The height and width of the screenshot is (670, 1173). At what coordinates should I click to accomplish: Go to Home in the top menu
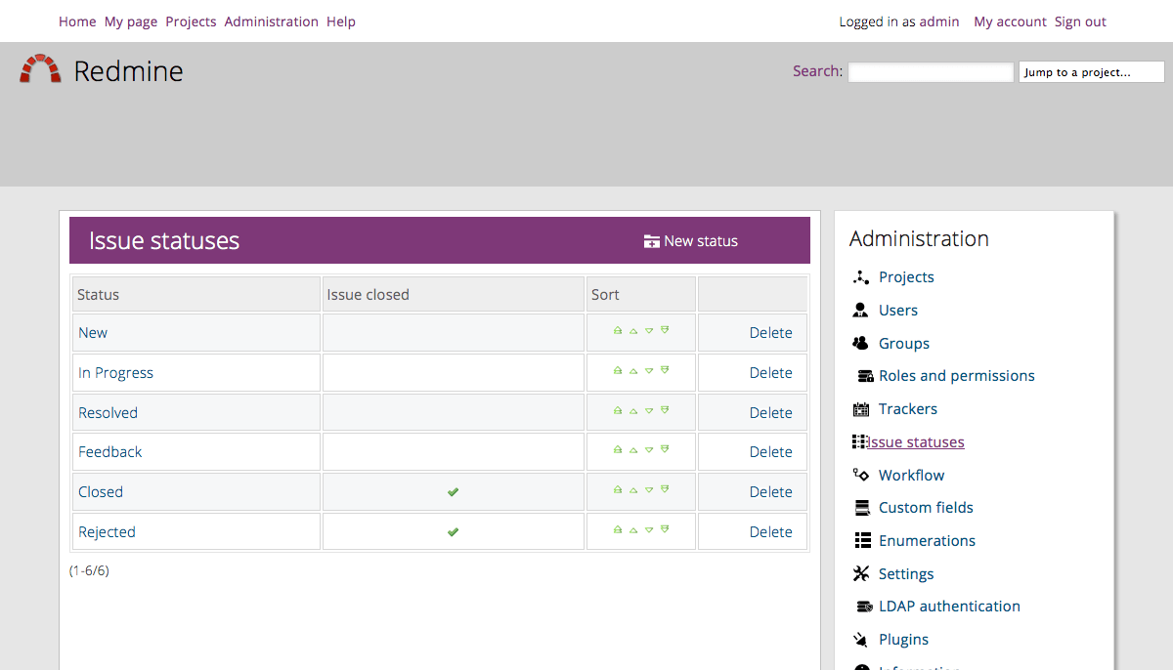coord(77,21)
